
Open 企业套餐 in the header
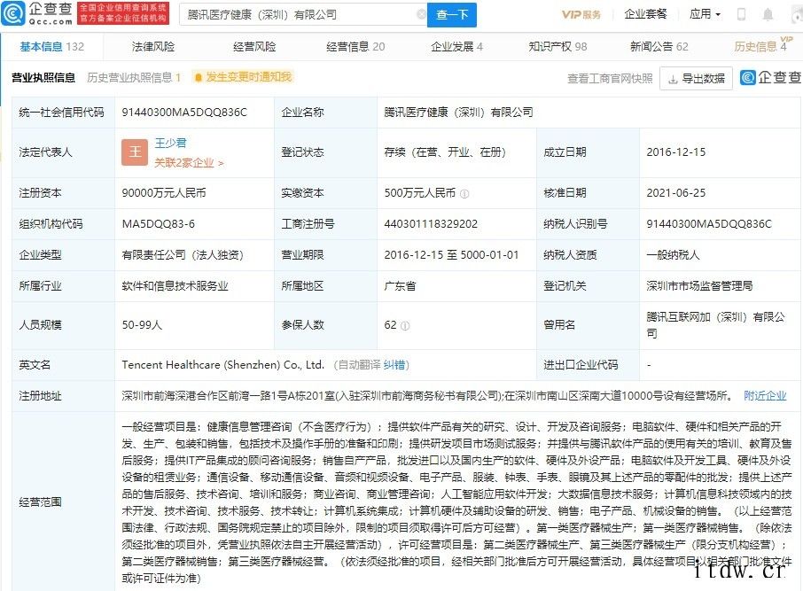[645, 14]
